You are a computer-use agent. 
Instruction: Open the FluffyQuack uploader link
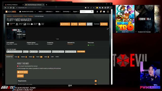(70, 44)
